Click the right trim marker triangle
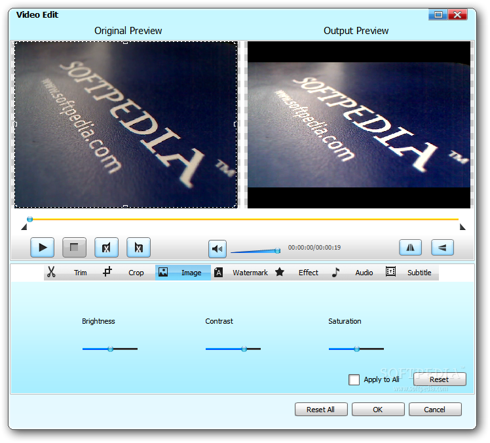 tap(462, 227)
